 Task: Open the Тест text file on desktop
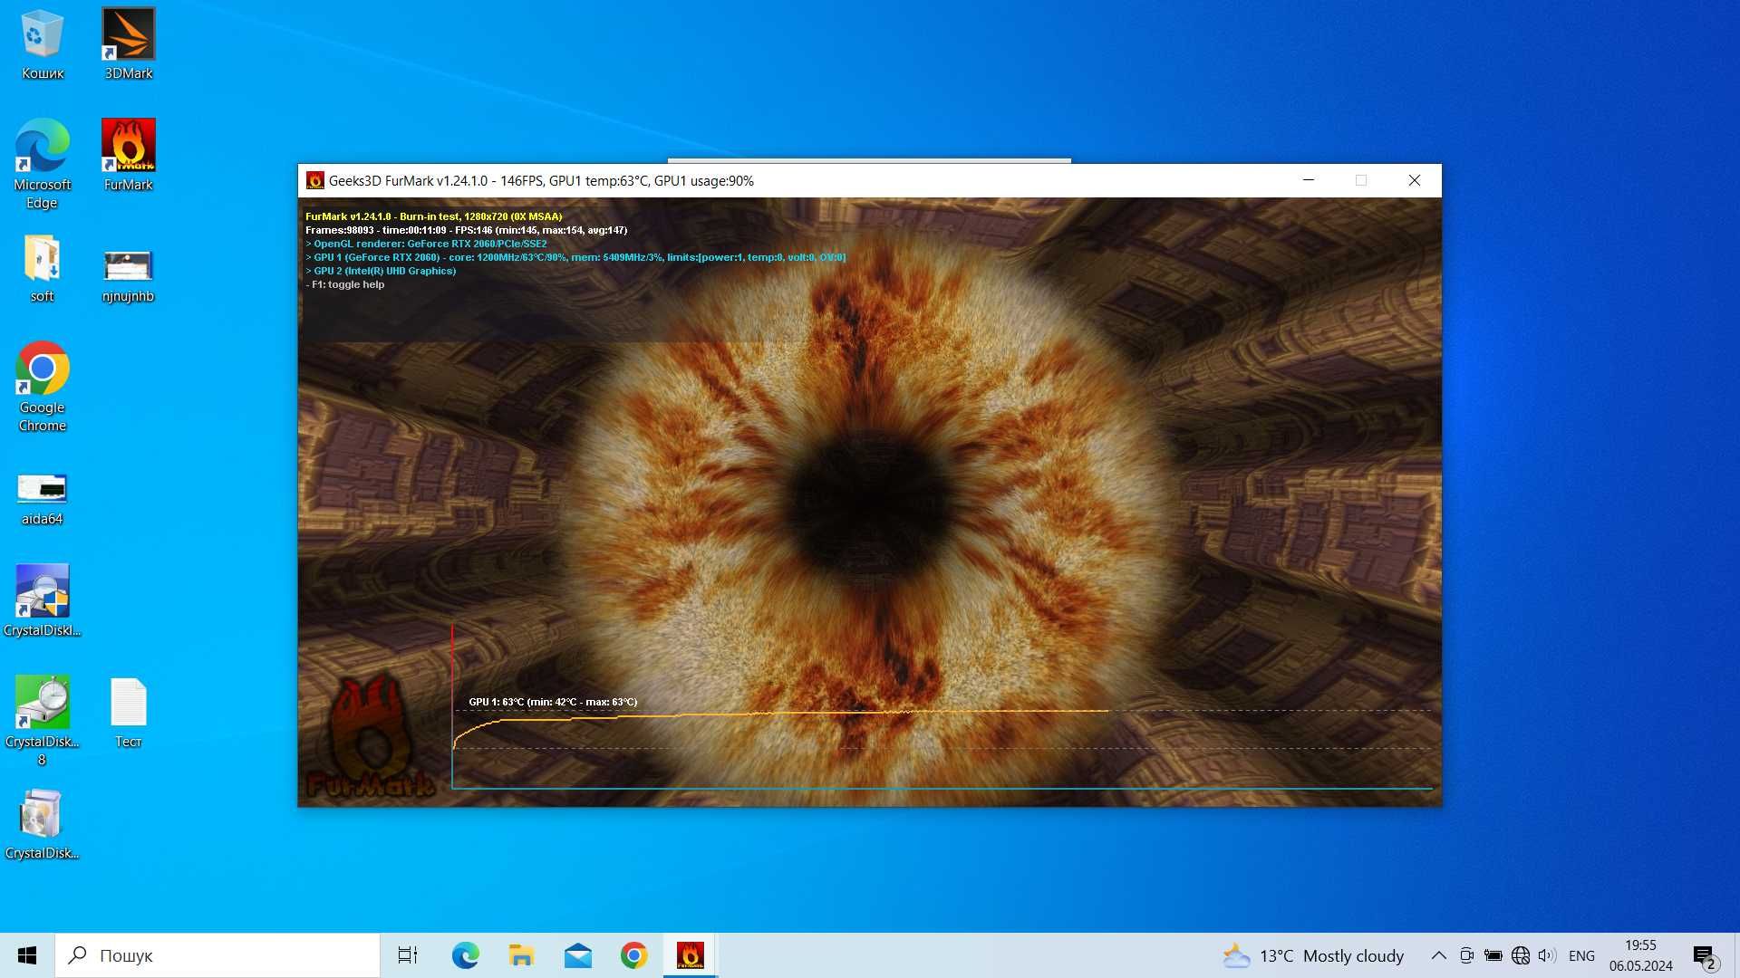point(128,714)
